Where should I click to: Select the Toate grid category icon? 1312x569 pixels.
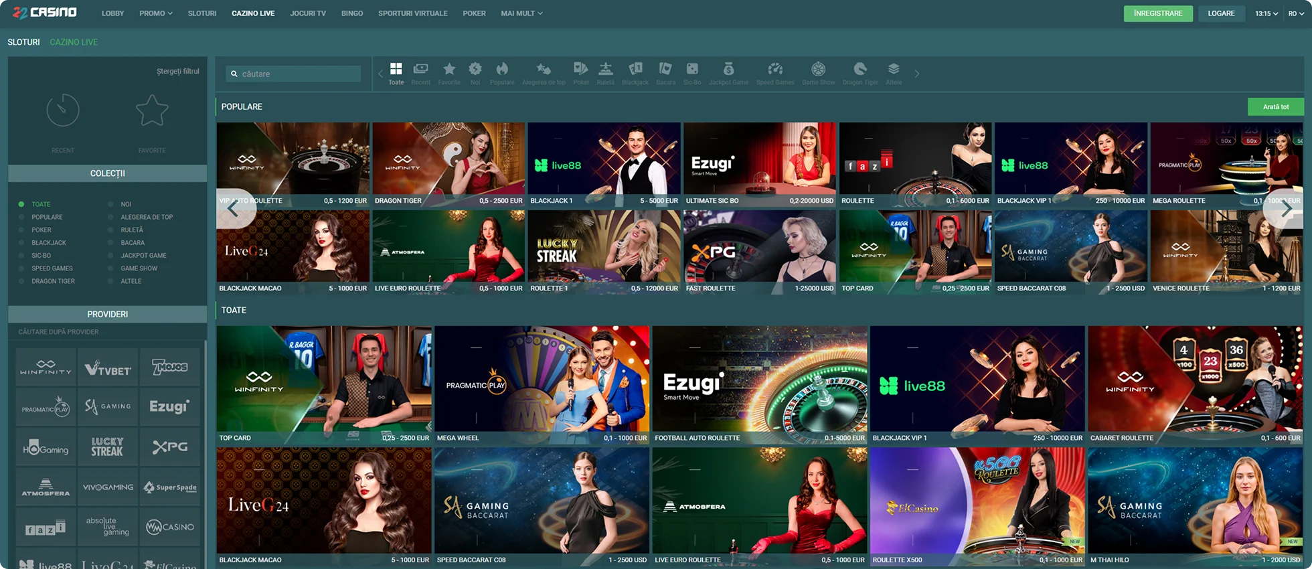pyautogui.click(x=396, y=74)
